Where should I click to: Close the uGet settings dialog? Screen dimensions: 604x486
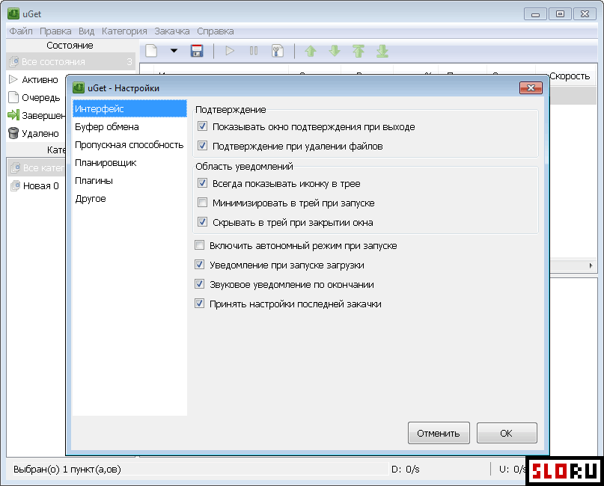tap(531, 87)
